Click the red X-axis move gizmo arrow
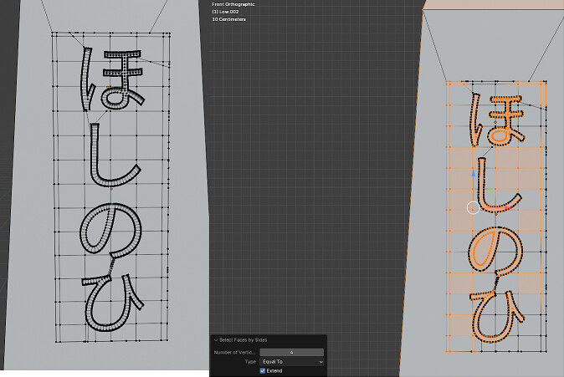 (507, 208)
